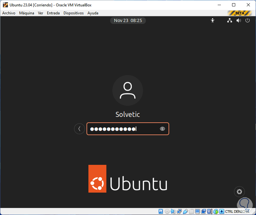
Task: Click the shared folders status icon
Action: pos(191,211)
